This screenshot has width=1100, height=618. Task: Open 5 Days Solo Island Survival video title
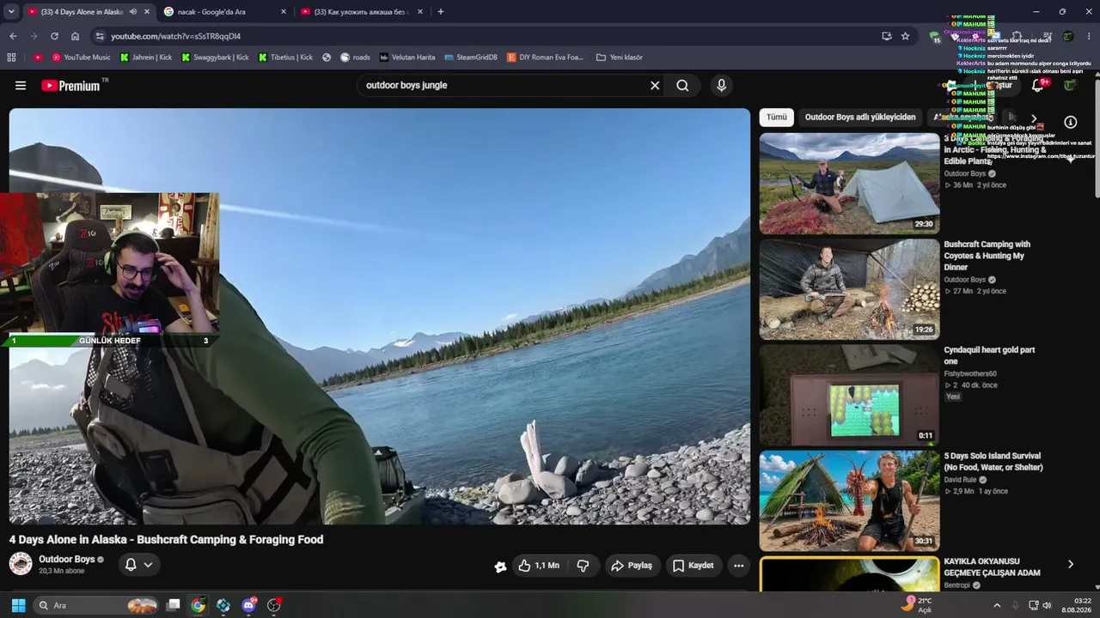click(993, 462)
